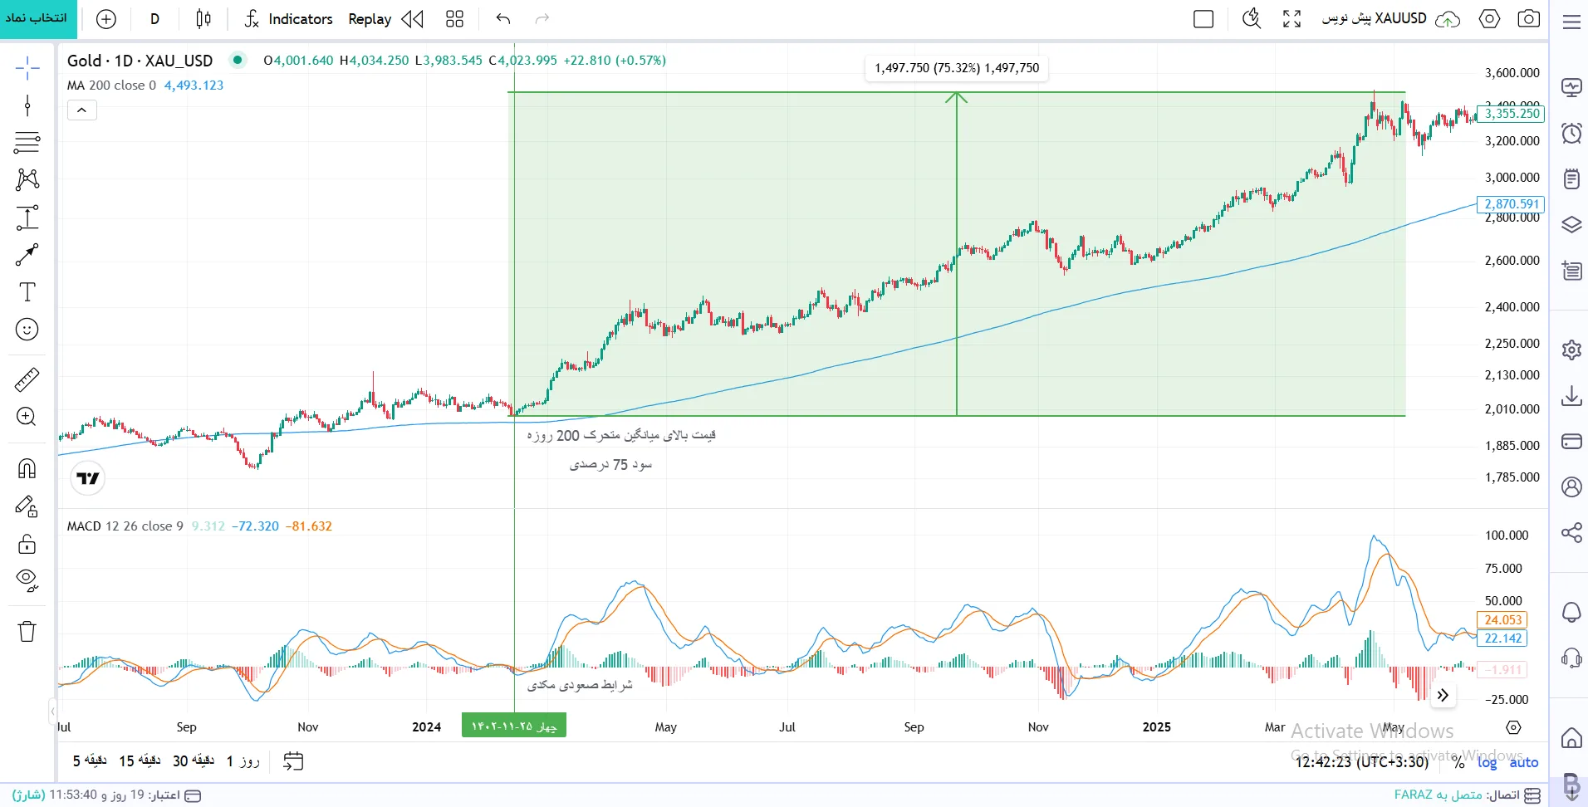Screen dimensions: 1588x807
Task: Toggle magnet mode for drawings
Action: (x=27, y=469)
